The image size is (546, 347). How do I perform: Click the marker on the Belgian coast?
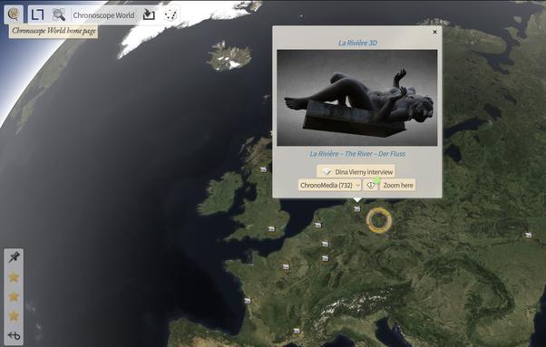(x=317, y=226)
